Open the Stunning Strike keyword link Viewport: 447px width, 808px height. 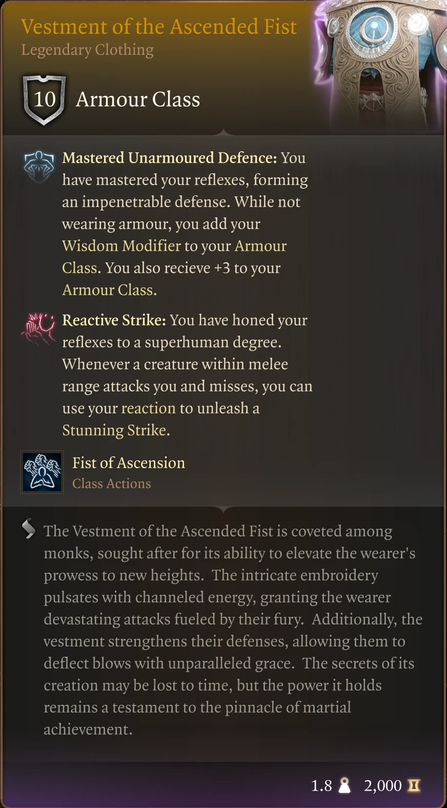[114, 430]
